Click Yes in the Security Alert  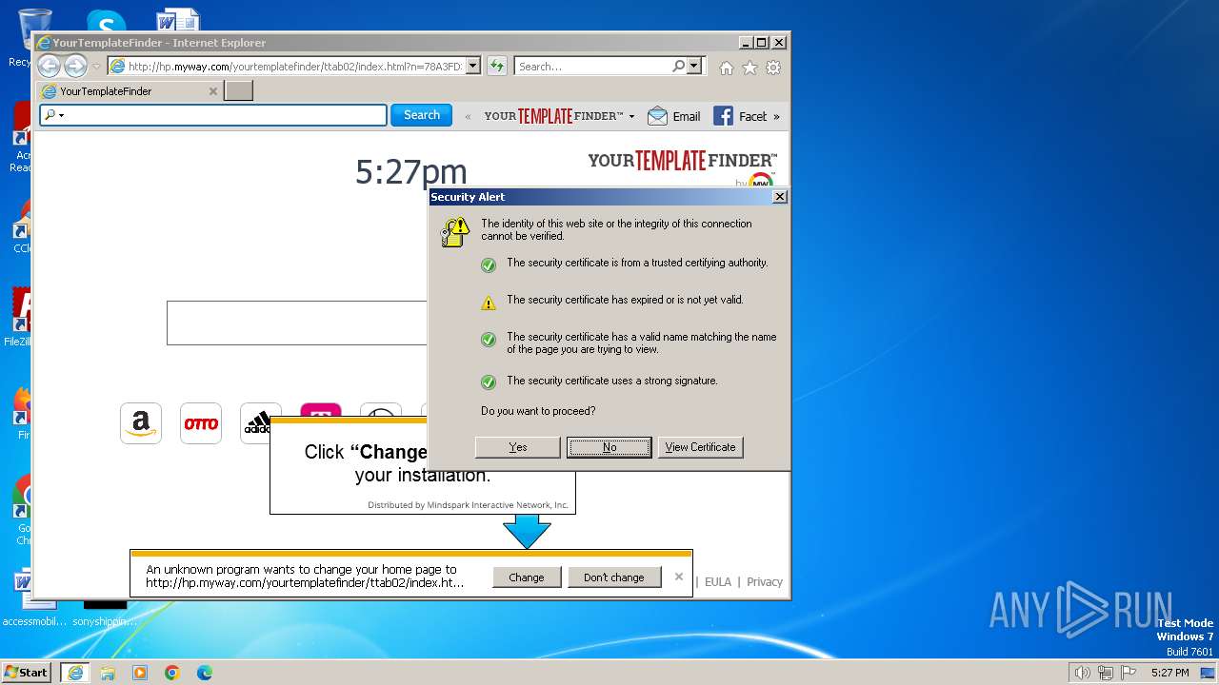coord(518,447)
